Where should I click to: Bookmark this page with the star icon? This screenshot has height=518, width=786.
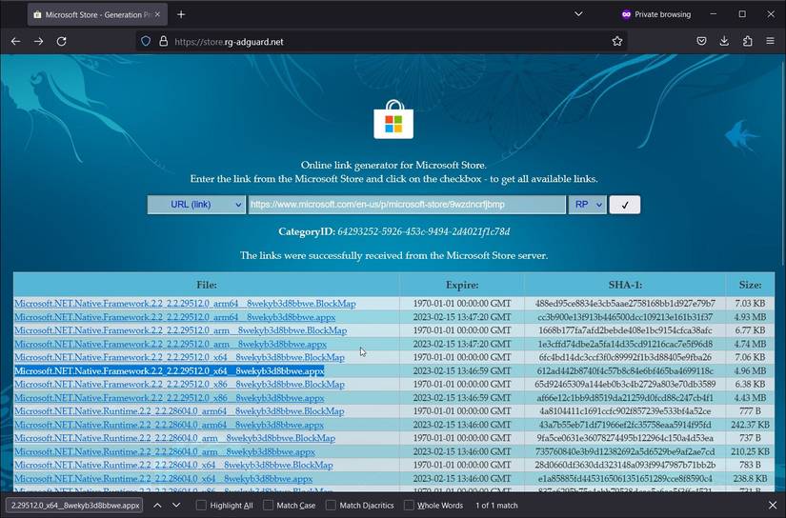pyautogui.click(x=617, y=41)
